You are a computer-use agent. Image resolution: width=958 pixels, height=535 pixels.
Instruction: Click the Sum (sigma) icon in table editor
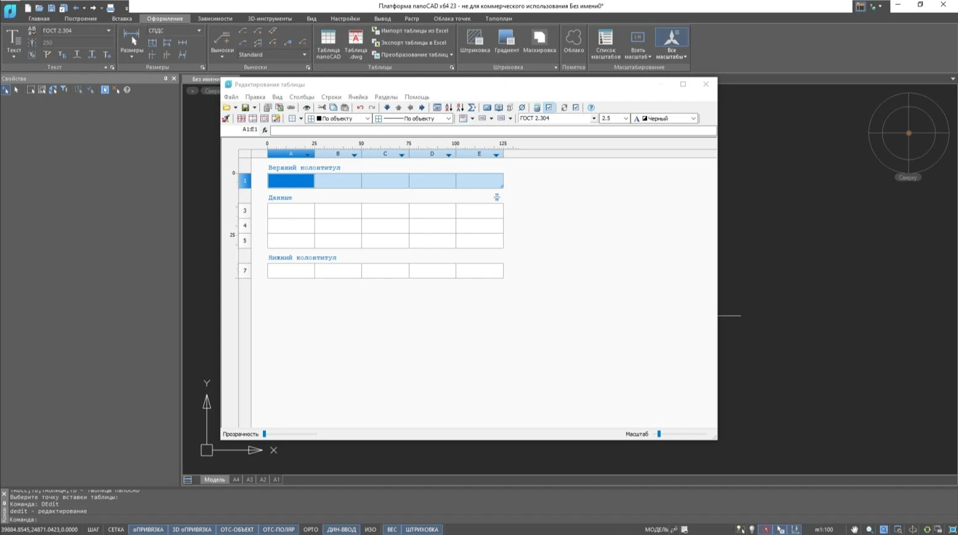(x=472, y=108)
